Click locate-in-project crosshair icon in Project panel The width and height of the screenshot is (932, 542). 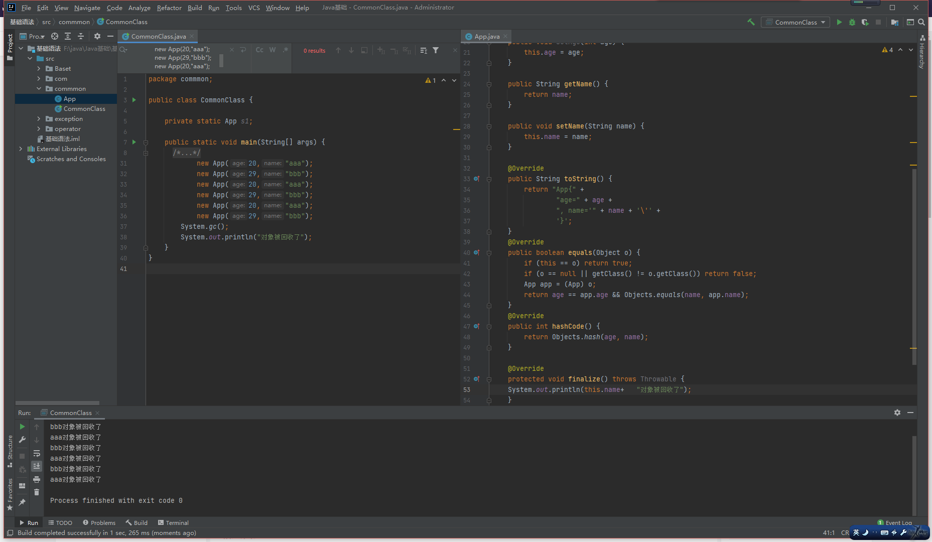point(55,36)
